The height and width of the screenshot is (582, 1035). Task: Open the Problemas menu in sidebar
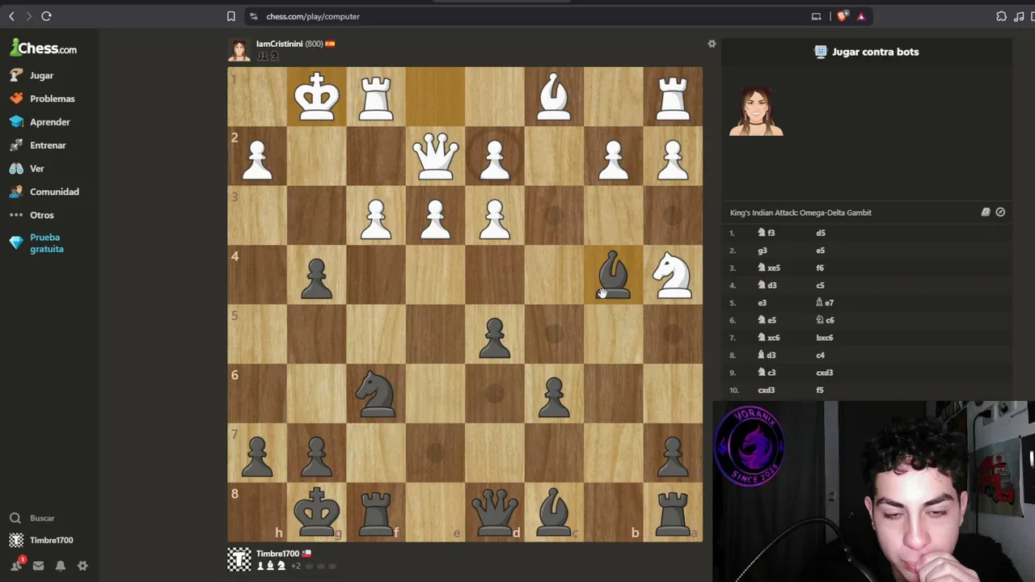coord(50,99)
